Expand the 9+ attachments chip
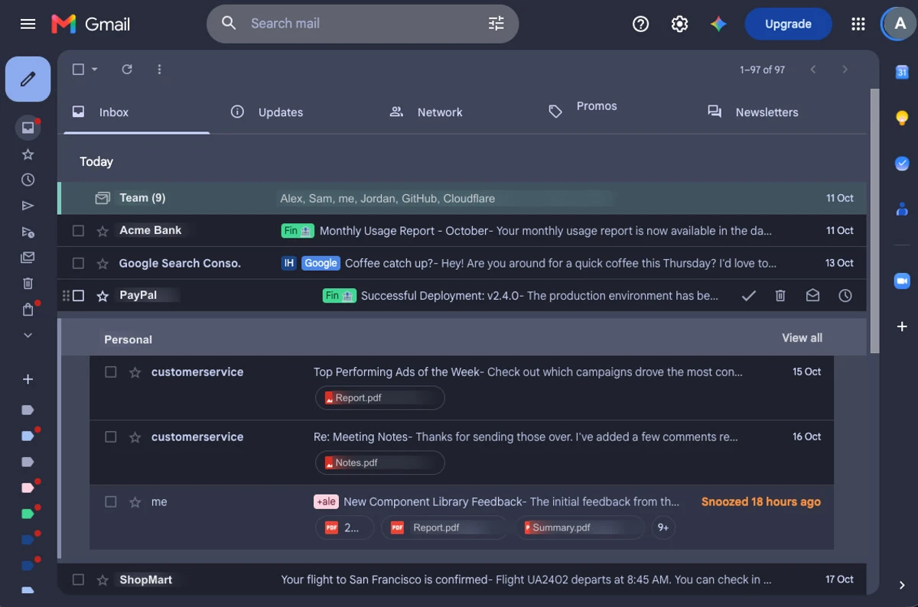The height and width of the screenshot is (607, 918). point(663,527)
